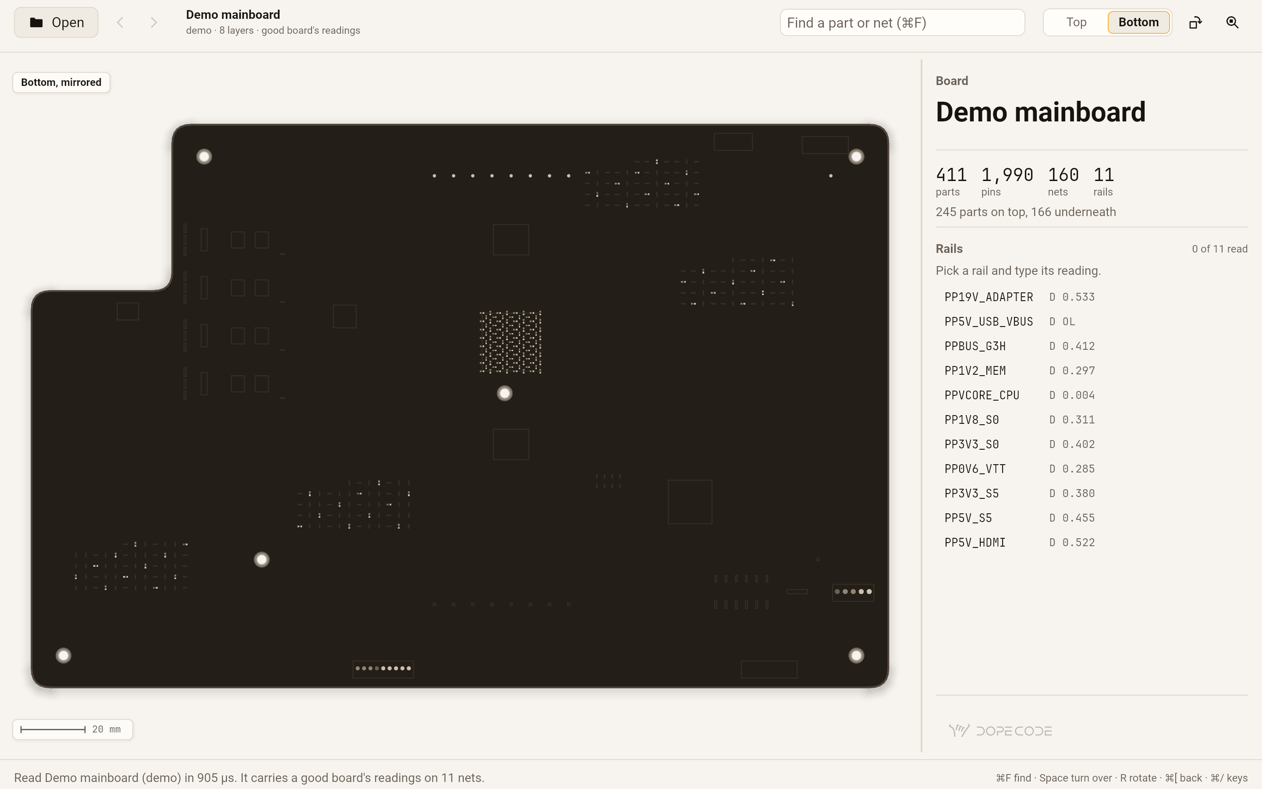
Task: Click the Bottom, mirrored badge
Action: click(61, 82)
